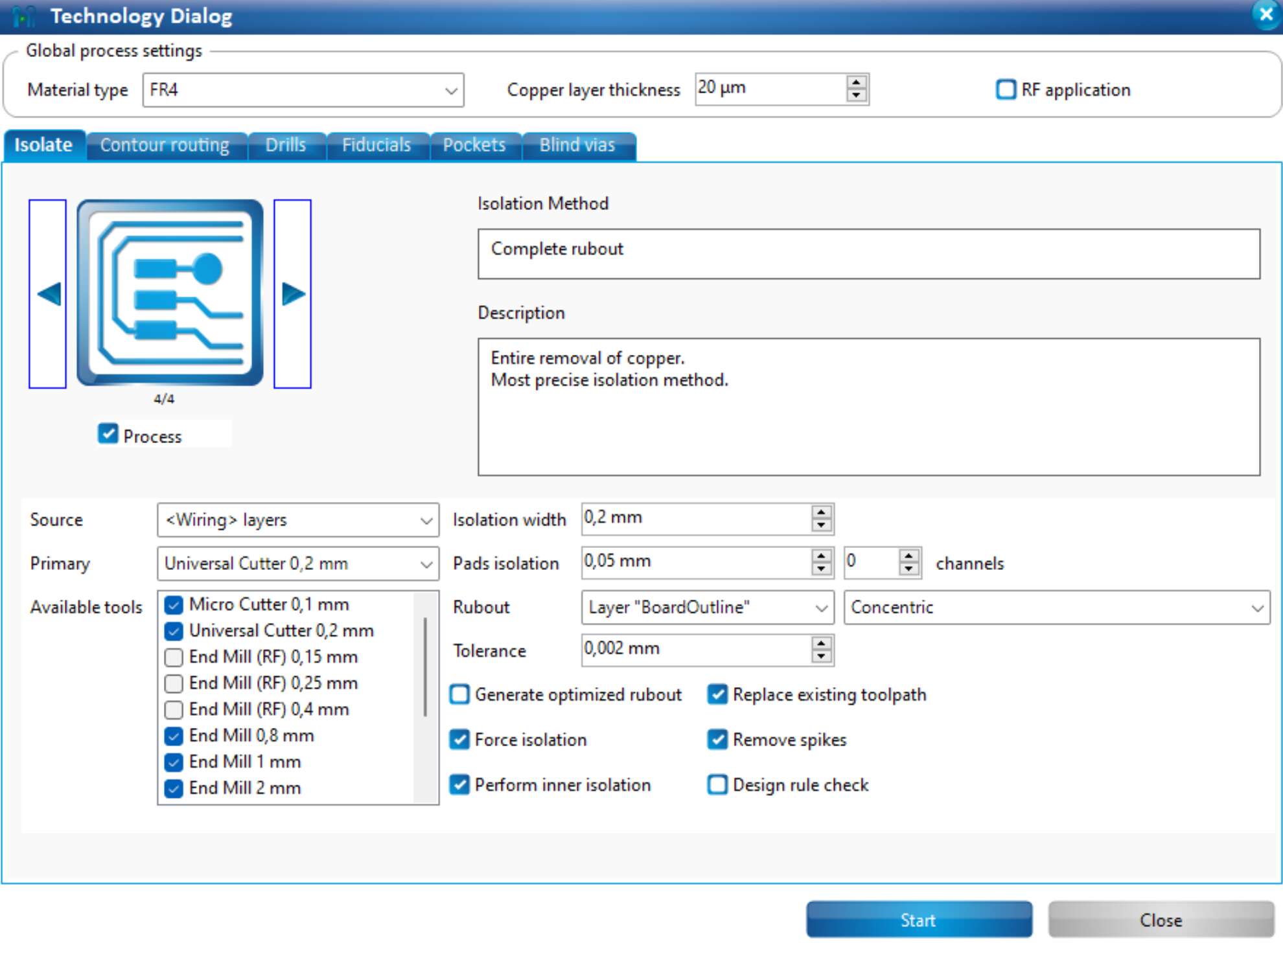Increment the Copper layer thickness value
1283x956 pixels.
[x=855, y=83]
